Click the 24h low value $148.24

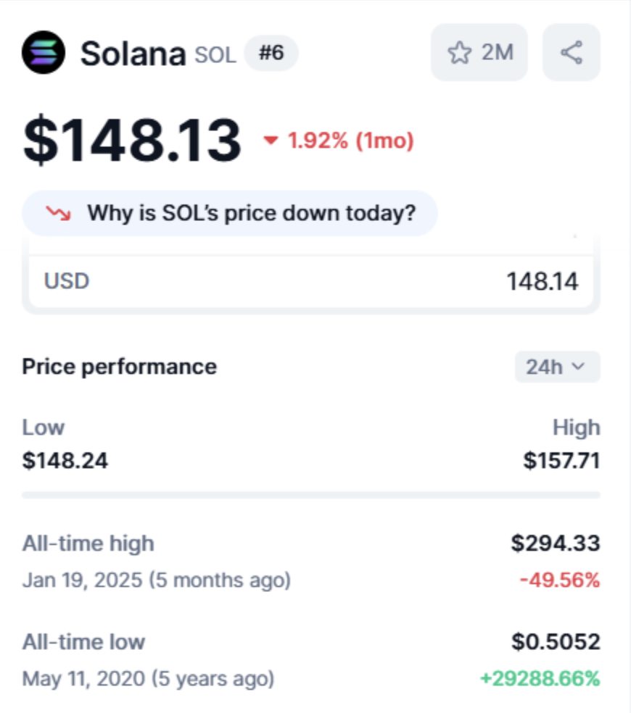tap(65, 461)
